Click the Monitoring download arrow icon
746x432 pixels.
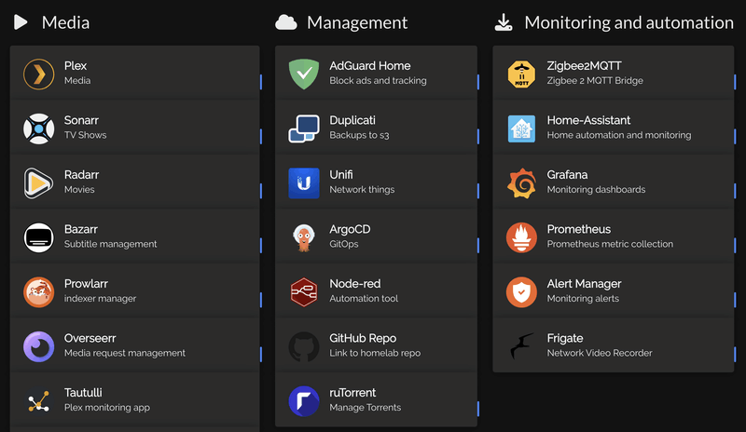pyautogui.click(x=504, y=22)
